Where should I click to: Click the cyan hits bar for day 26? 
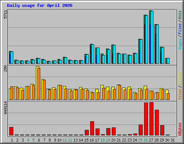click(x=147, y=39)
